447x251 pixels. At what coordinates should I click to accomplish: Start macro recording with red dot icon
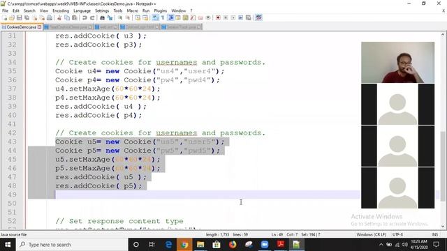pos(218,17)
